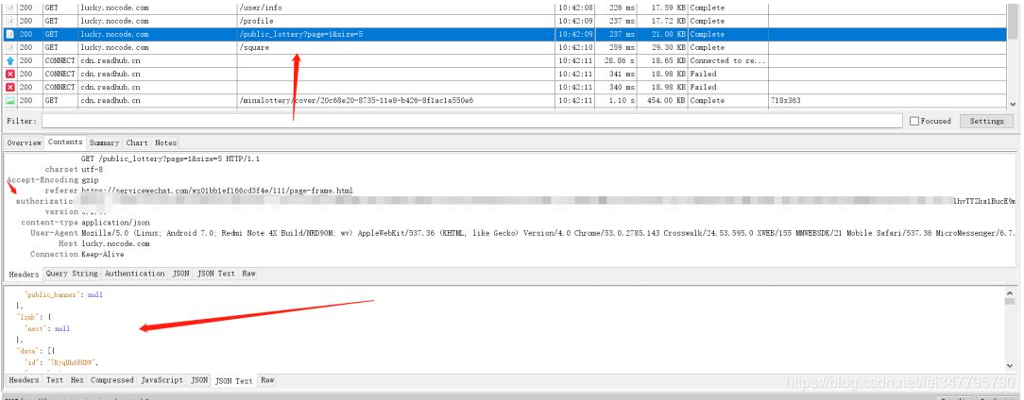Viewport: 1024px width, 400px height.
Task: Click the document icon of the /public_lottery request row
Action: 9,34
